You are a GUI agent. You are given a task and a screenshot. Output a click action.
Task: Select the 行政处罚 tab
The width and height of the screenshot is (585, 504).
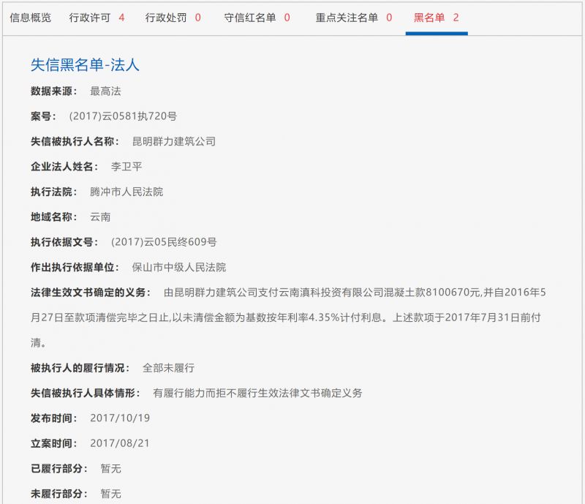[x=166, y=16]
